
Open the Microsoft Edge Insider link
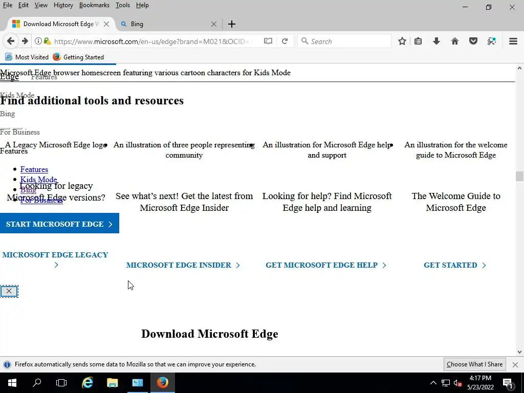tap(183, 265)
